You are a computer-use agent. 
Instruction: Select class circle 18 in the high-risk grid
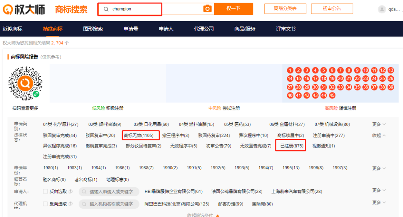[324, 79]
